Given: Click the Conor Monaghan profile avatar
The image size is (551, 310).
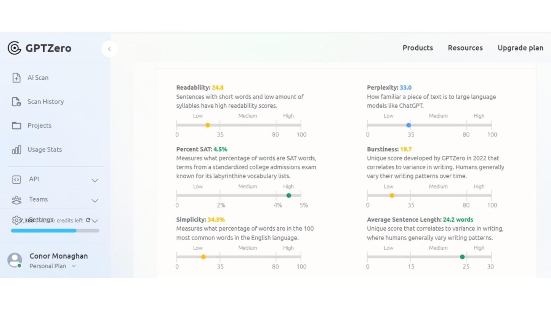Looking at the screenshot, I should point(14,260).
